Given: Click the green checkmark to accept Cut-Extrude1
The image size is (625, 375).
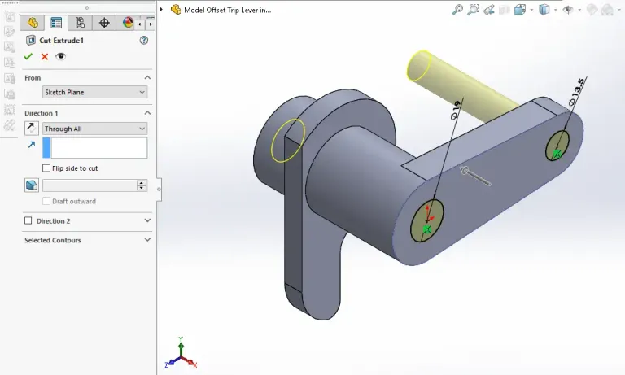Looking at the screenshot, I should [x=28, y=56].
